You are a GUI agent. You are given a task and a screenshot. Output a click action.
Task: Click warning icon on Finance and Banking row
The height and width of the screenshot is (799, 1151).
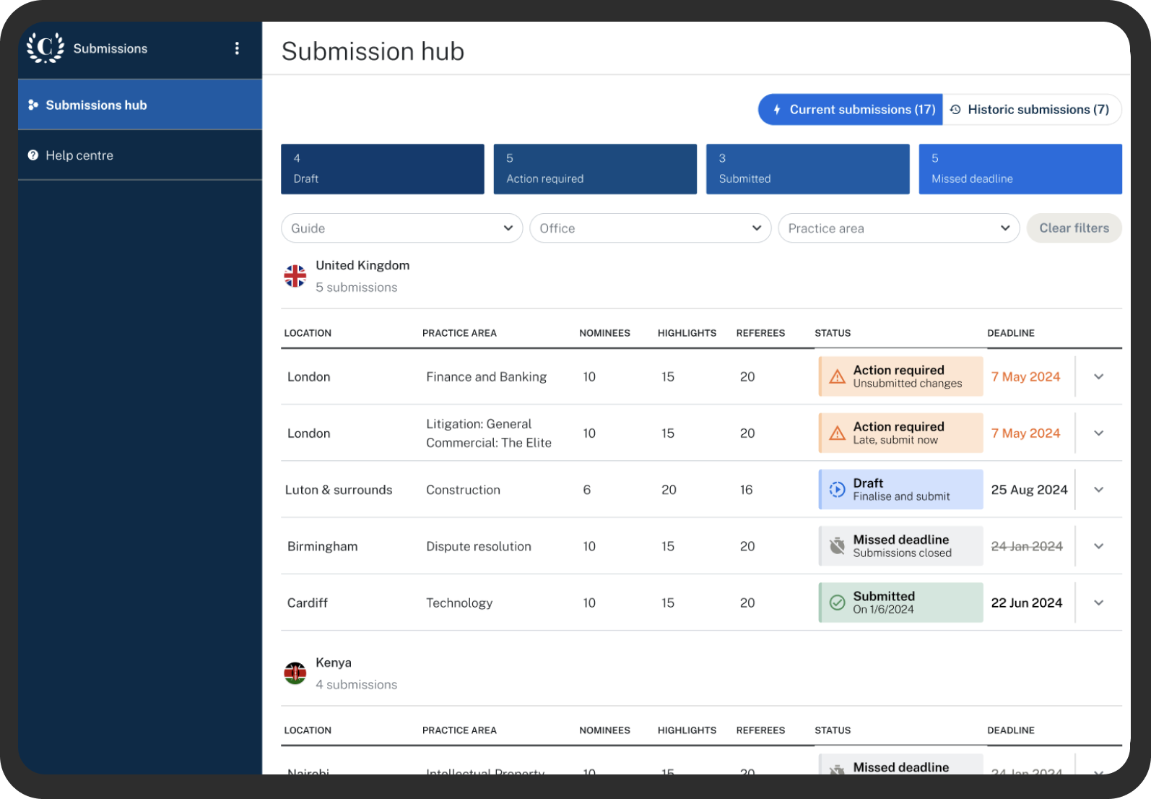(x=837, y=377)
